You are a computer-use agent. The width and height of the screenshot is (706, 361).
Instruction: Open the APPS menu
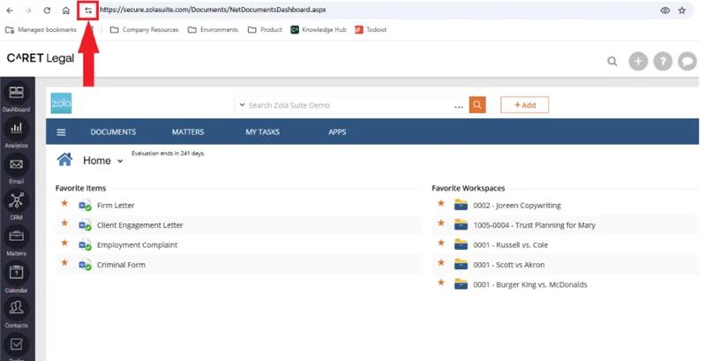(337, 132)
